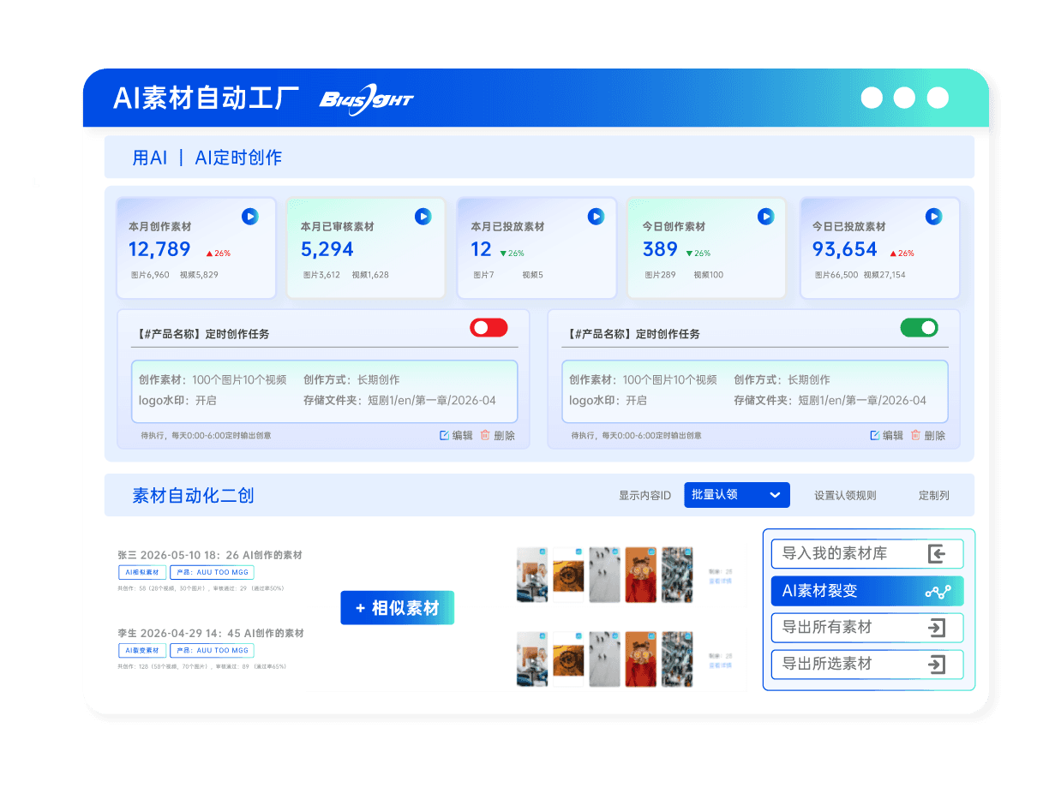Click 导出所选素材 export icon
Viewport: 1049px width, 799px height.
point(937,665)
